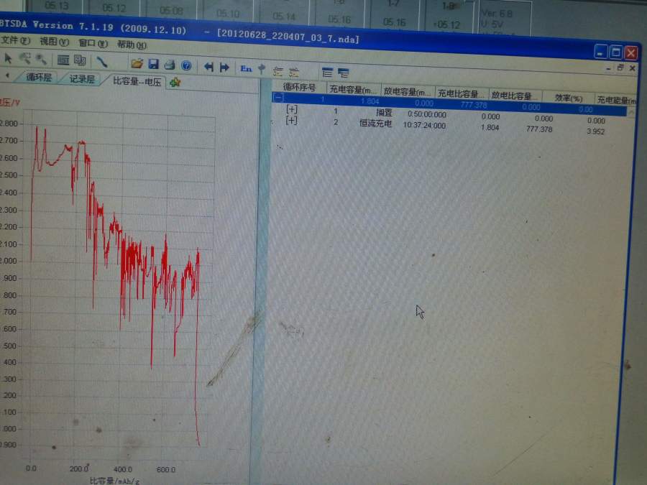Click the 充电能量 column header

click(x=617, y=100)
